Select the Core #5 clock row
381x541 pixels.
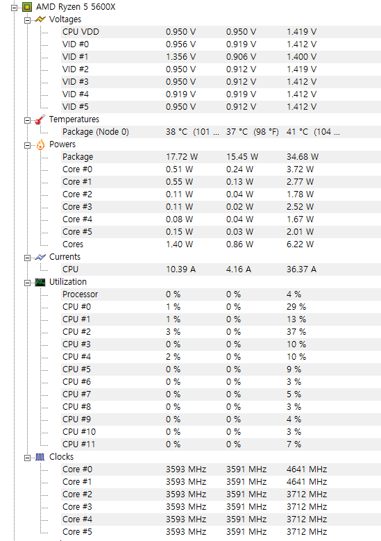tap(221, 532)
